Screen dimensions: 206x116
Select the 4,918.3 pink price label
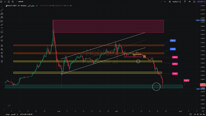(x=175, y=64)
